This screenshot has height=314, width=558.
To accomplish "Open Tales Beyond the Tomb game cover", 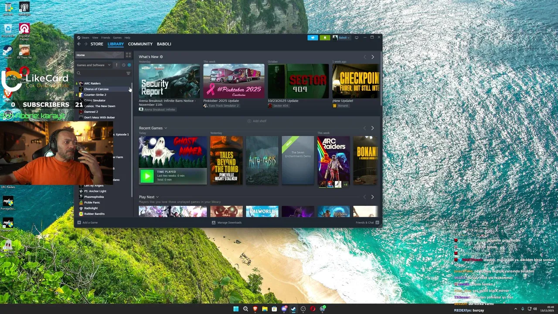I will (227, 160).
